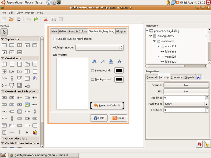Viewport: 211px width, 158px height.
Task: Select the Image widget in Control and Display
Action: click(27, 104)
